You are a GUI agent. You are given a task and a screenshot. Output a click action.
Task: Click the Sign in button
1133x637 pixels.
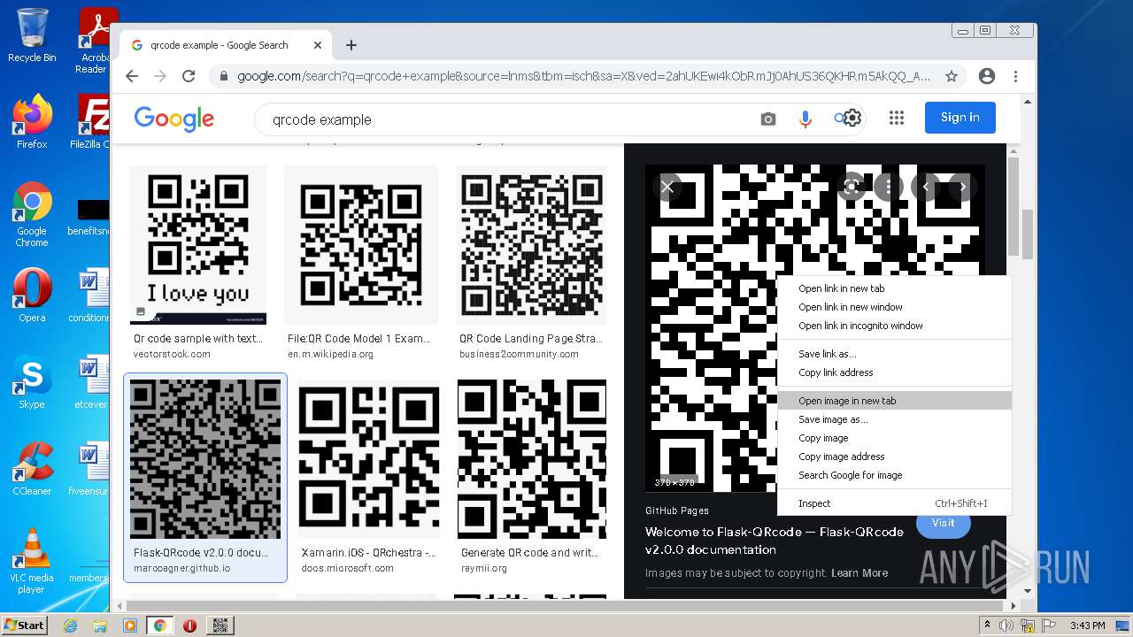pos(960,118)
